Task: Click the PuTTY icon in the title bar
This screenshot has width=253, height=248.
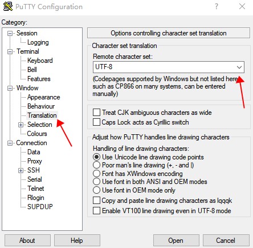Action: 8,6
